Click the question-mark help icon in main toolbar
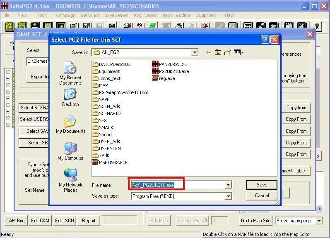330x238 pixels. pyautogui.click(x=317, y=26)
